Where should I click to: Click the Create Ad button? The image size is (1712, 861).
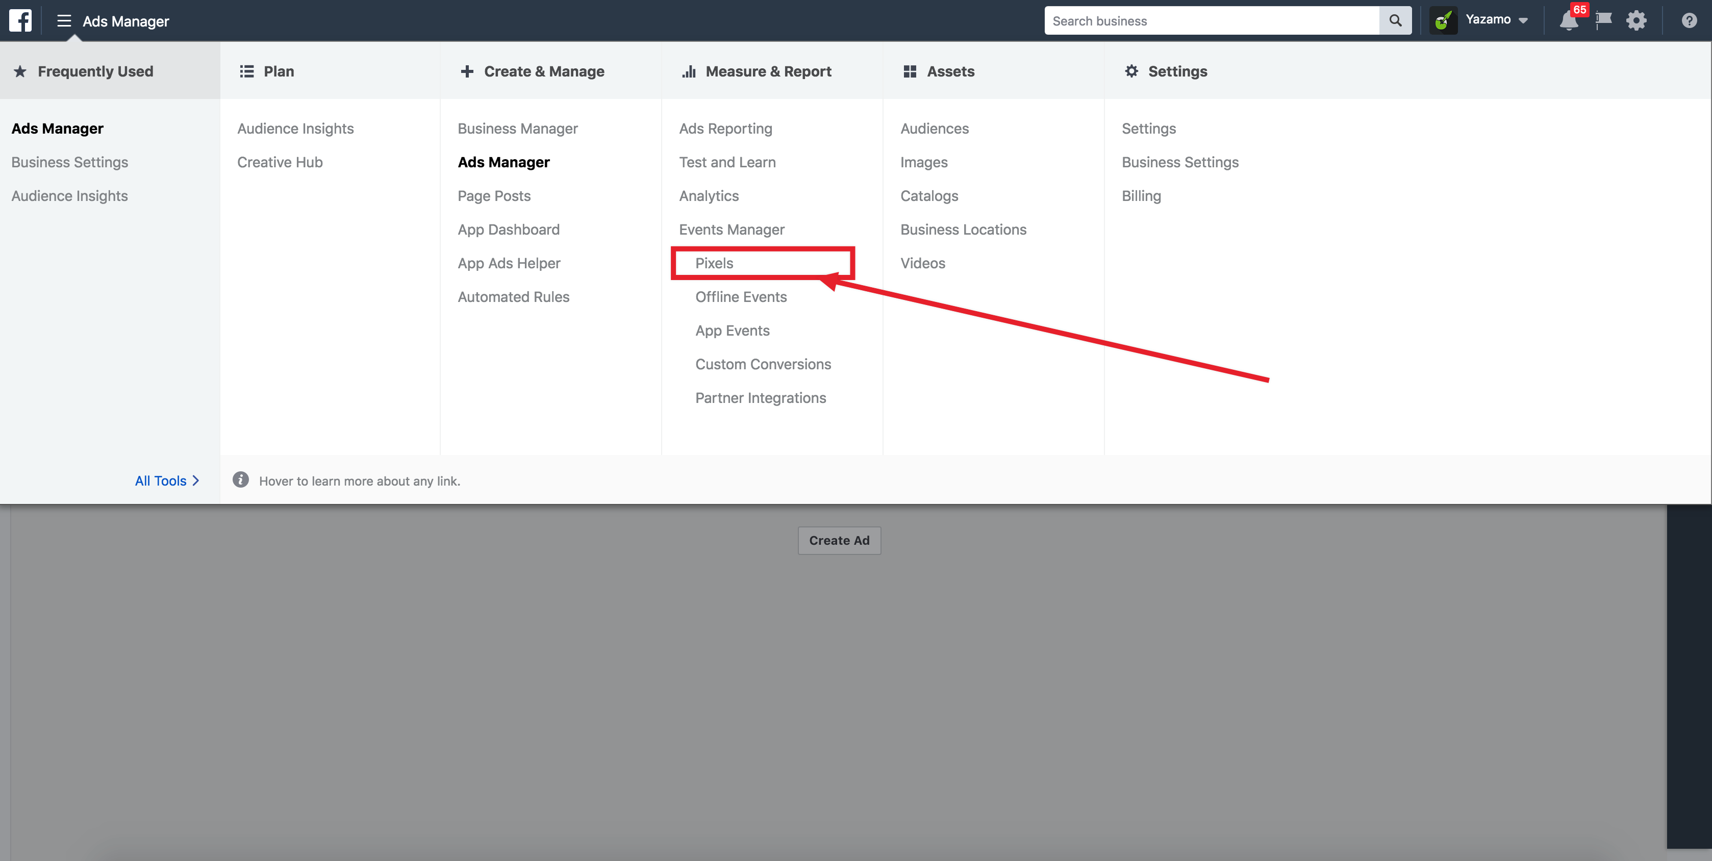point(839,541)
